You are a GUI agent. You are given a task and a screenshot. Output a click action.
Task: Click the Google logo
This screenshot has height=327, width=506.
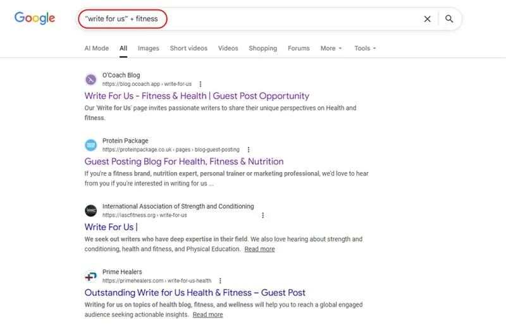[x=35, y=18]
